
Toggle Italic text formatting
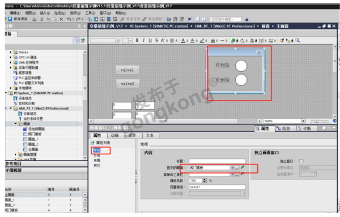tap(143, 41)
